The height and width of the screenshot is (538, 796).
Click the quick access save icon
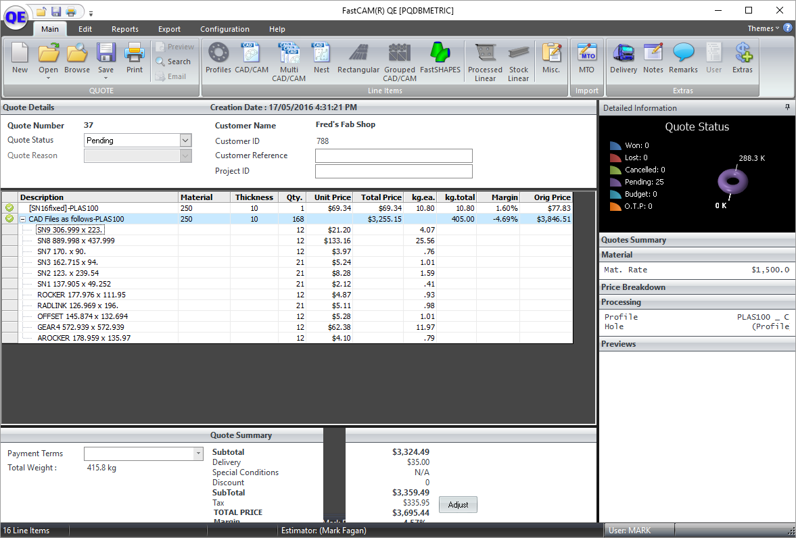(56, 11)
